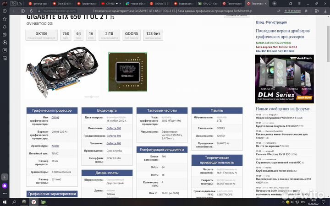
Task: Switch to the 'GPU-Z' tab
Action: pos(209,4)
